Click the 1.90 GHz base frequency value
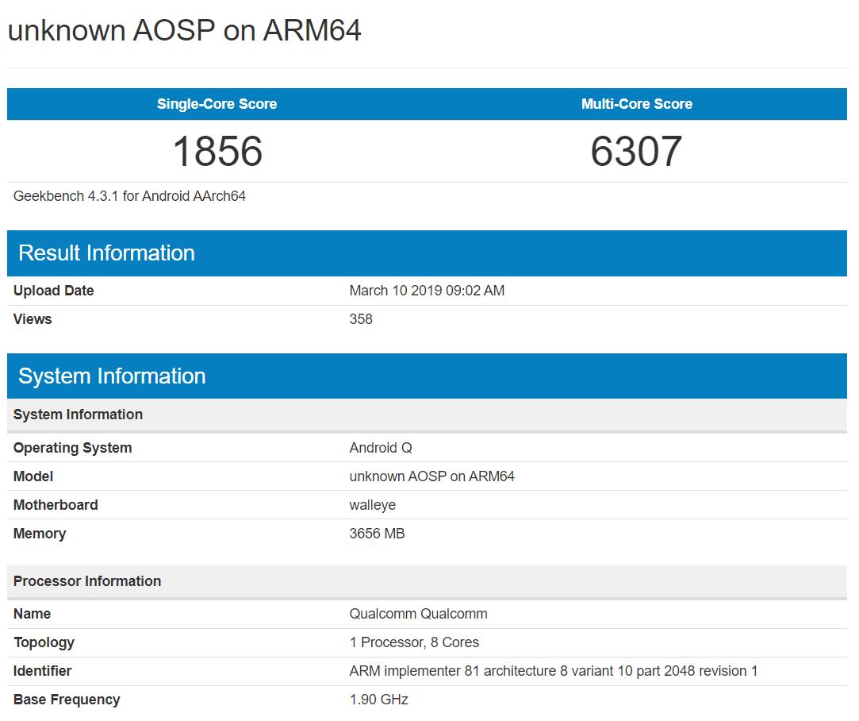The width and height of the screenshot is (859, 721). [378, 700]
